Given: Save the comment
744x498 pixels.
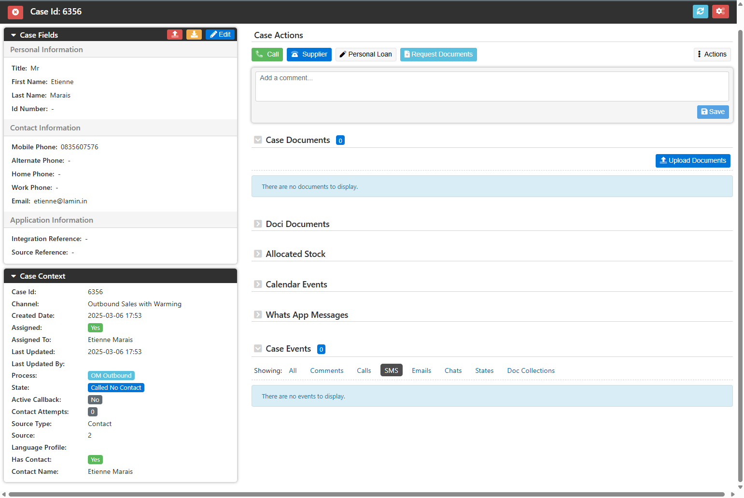Looking at the screenshot, I should (713, 112).
